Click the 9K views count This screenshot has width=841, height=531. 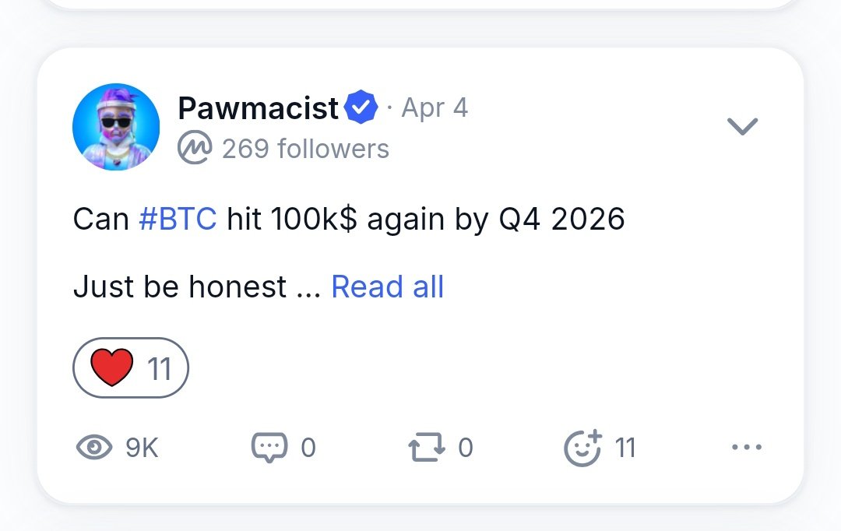point(142,448)
